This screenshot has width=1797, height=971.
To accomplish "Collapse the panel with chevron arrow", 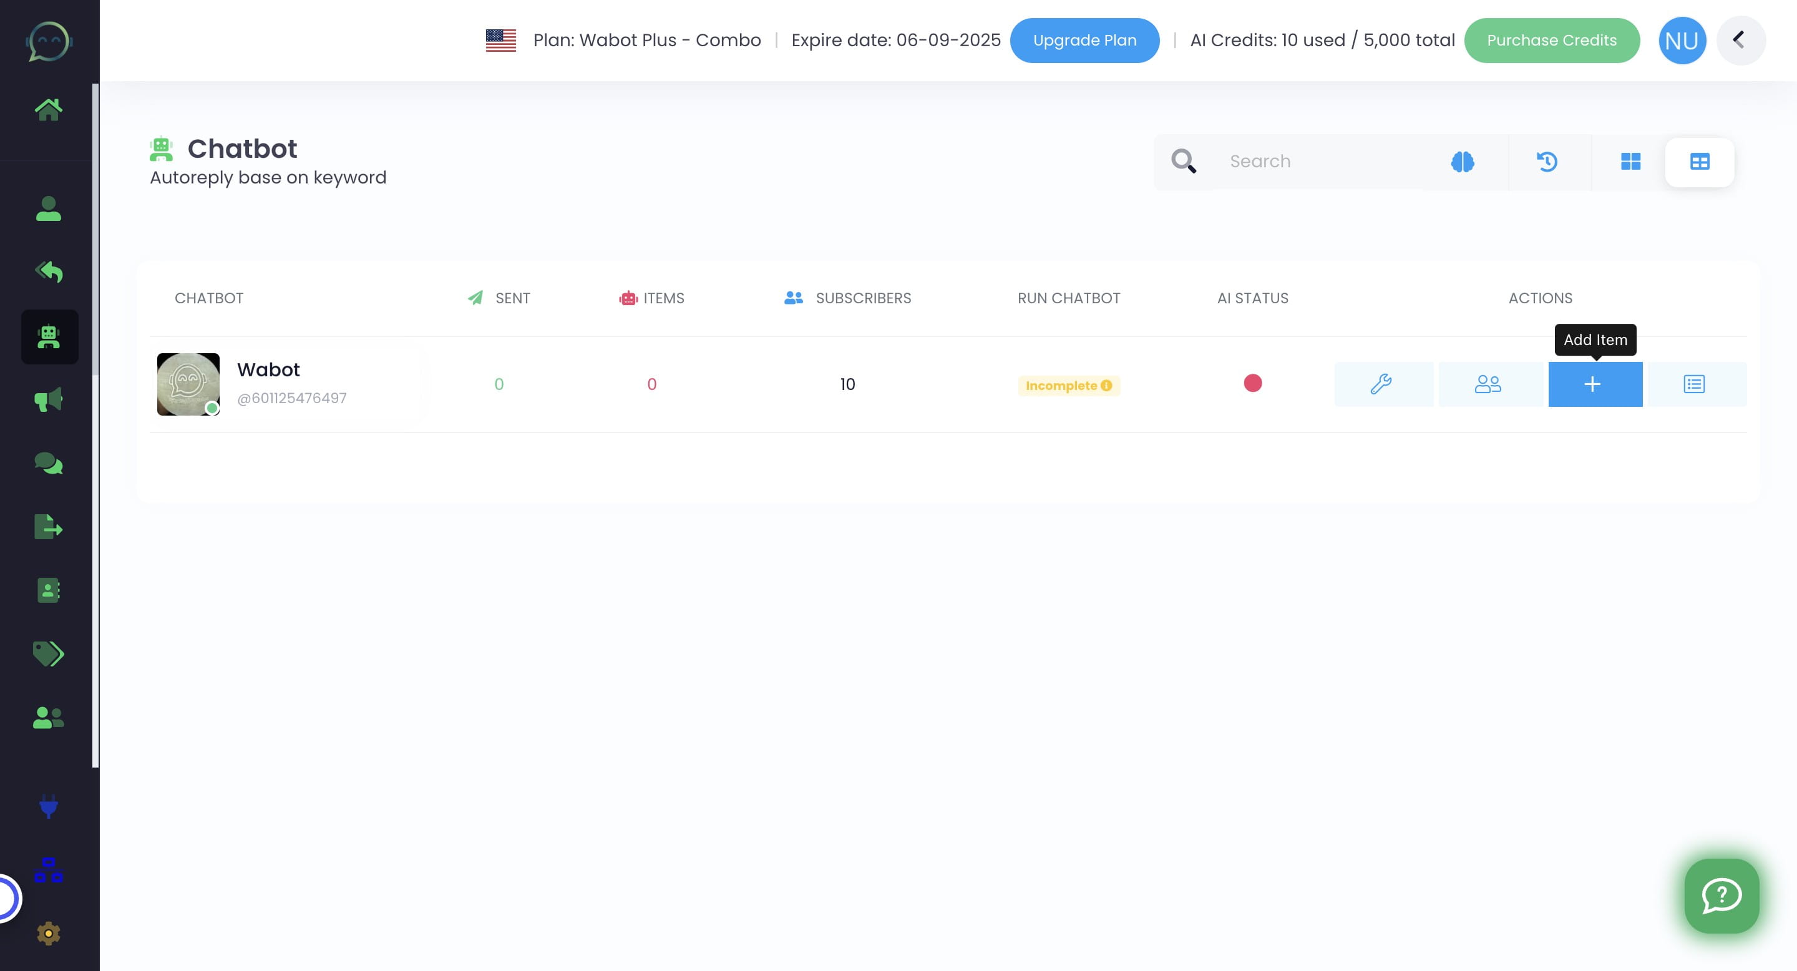I will (x=1739, y=40).
